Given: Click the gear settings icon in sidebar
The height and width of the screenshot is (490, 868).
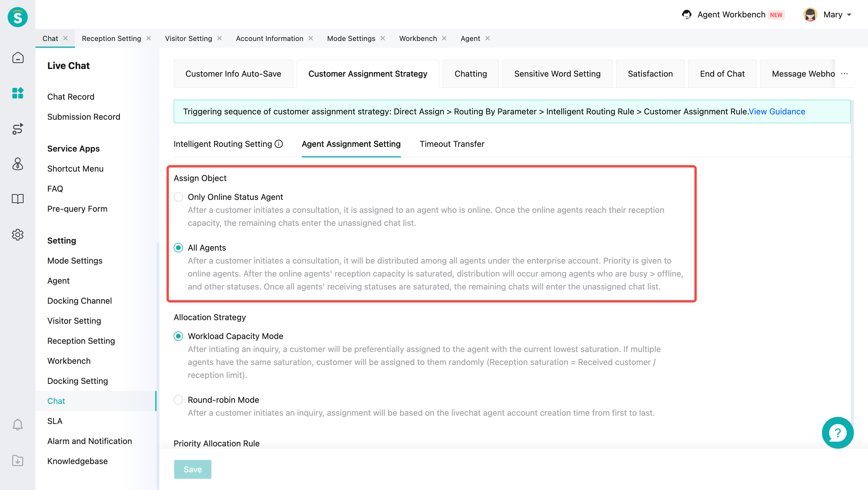Looking at the screenshot, I should 17,235.
